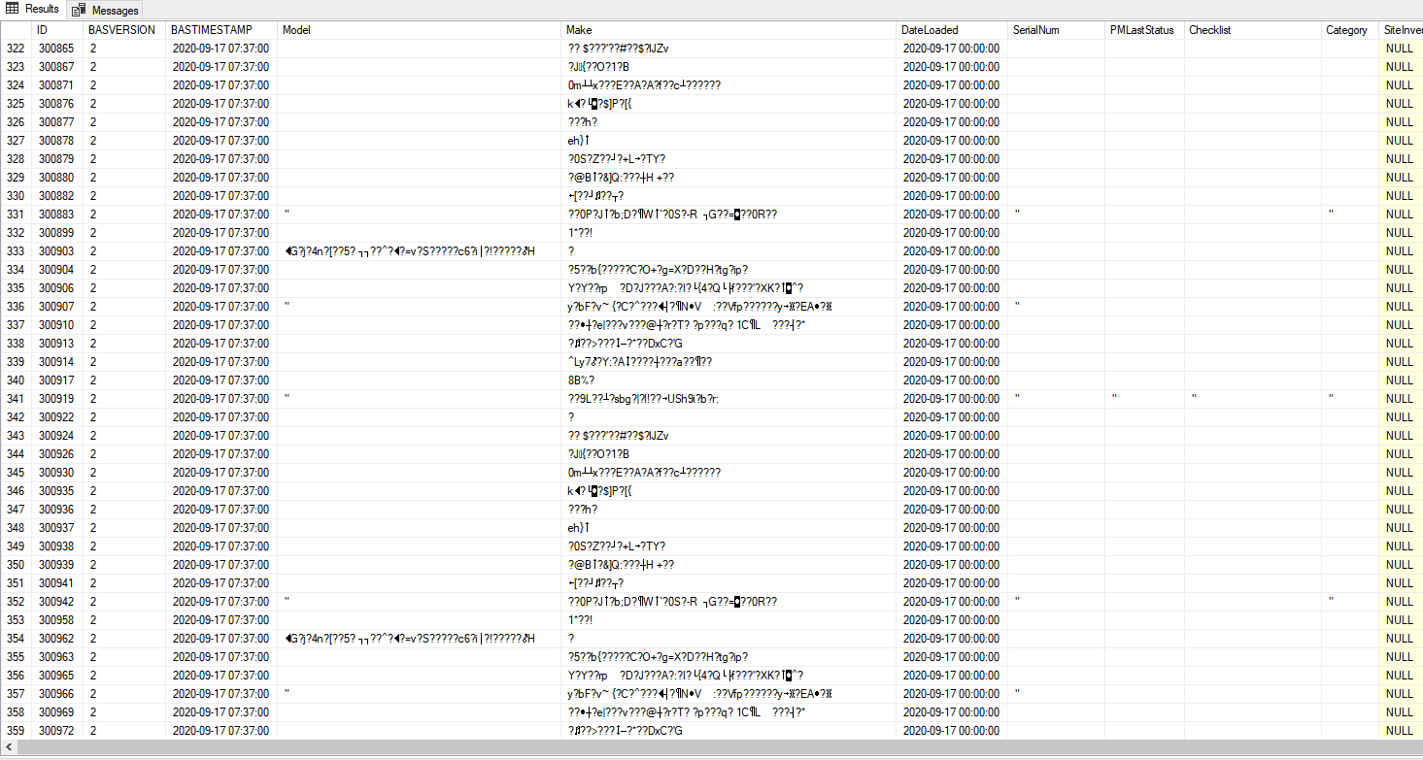Select the SerialNum column header
1423x760 pixels.
pos(1057,30)
